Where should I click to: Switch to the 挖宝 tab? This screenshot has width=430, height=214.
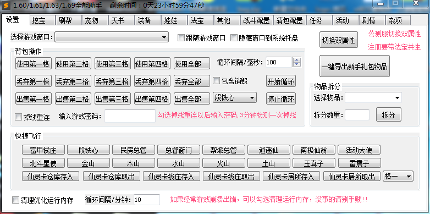[42, 20]
